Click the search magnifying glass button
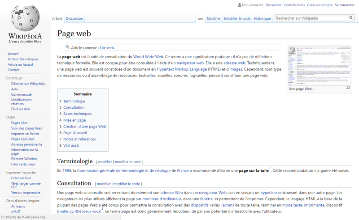 tap(351, 18)
